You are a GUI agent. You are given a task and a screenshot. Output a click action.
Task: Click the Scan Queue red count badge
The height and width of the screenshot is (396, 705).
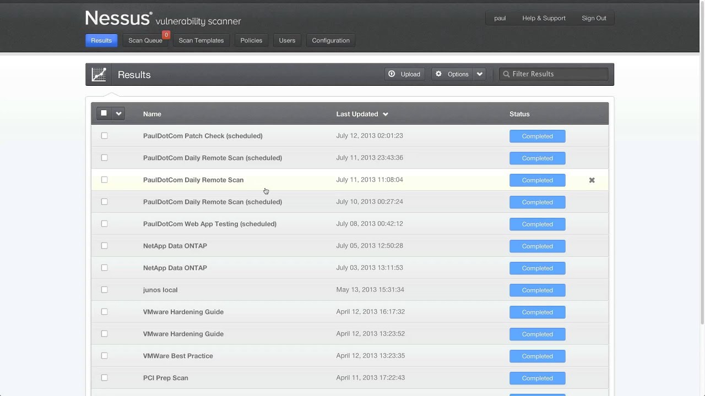(166, 35)
